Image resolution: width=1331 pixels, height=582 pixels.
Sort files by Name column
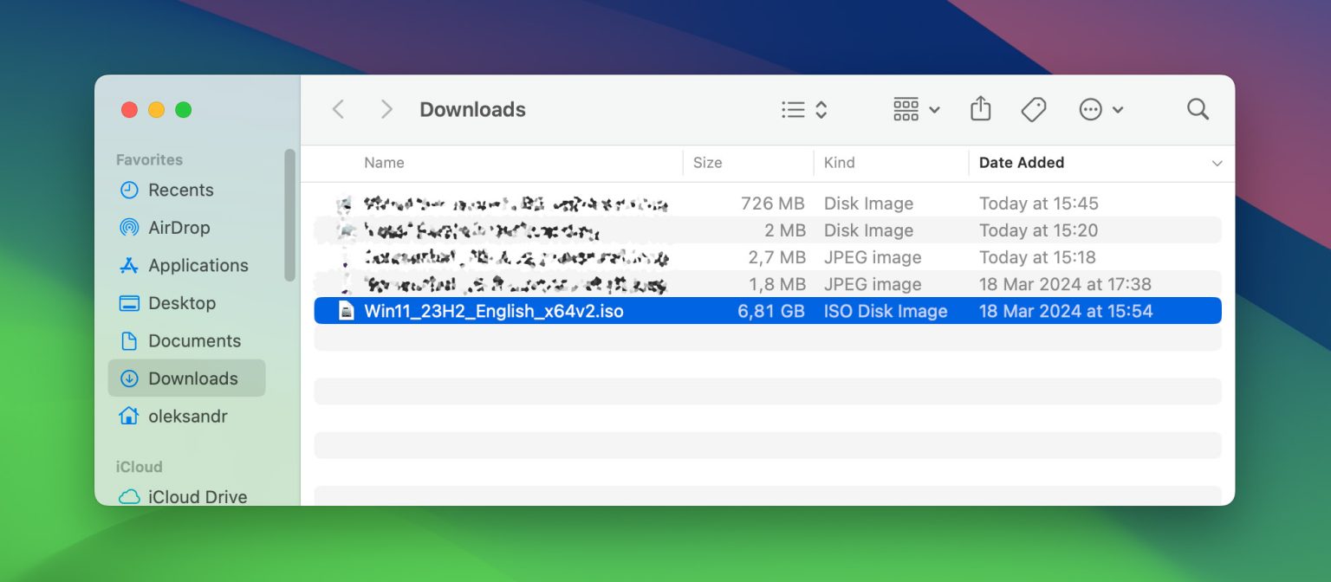[x=384, y=163]
